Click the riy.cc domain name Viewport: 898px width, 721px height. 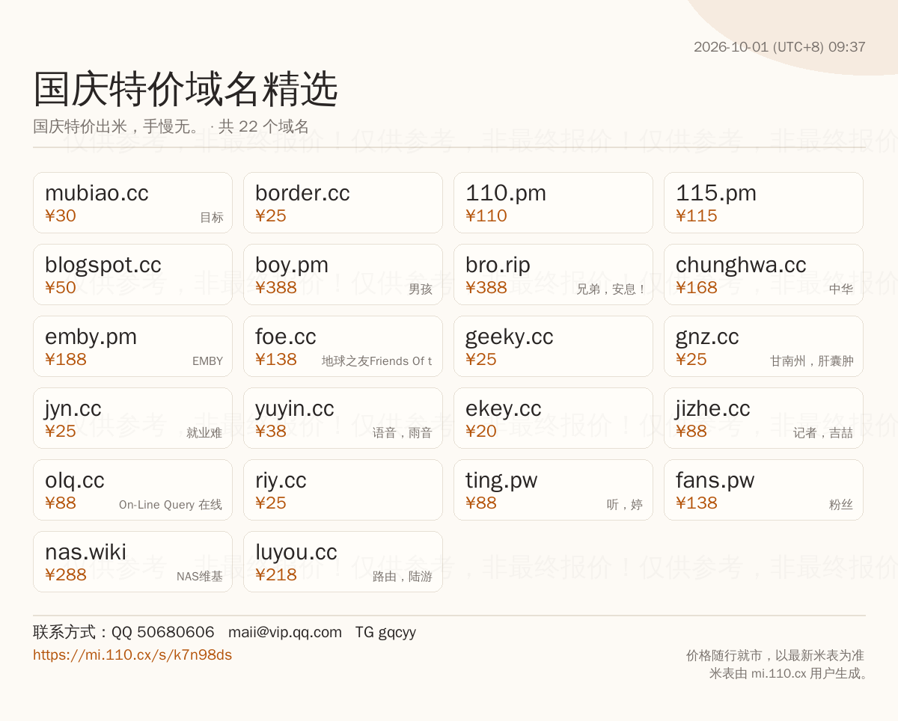pos(281,480)
